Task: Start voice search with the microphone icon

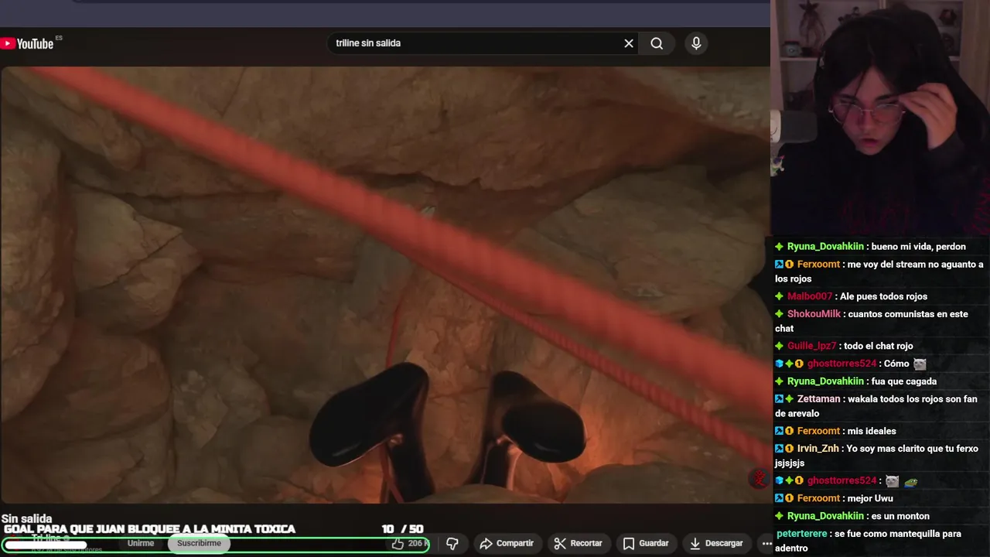Action: click(696, 43)
